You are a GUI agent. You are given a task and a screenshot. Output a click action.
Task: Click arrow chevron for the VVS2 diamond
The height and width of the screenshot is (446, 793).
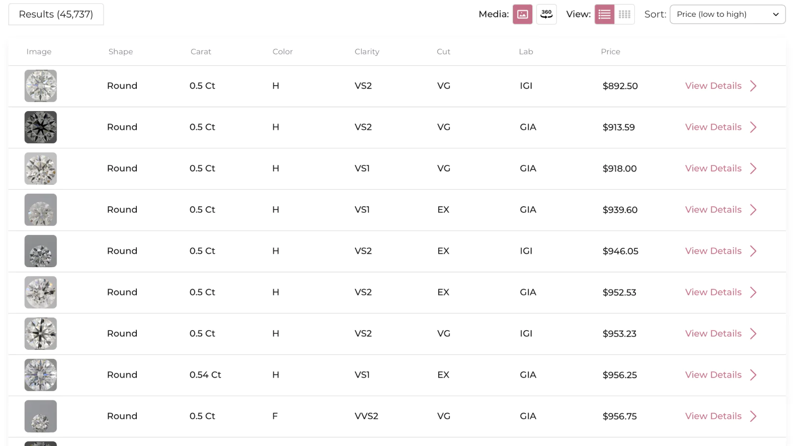point(753,416)
